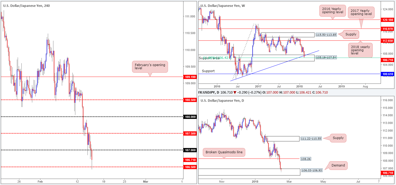Click the 111.000 axis value on 240 chart
The height and width of the screenshot is (185, 396).
point(190,16)
